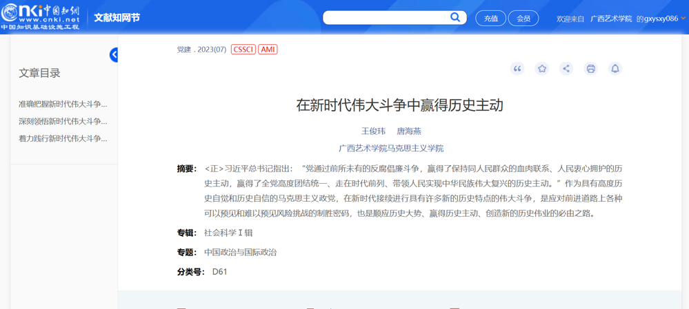Click the bell alert icon
Screen dimensions: 689x309
pyautogui.click(x=615, y=68)
